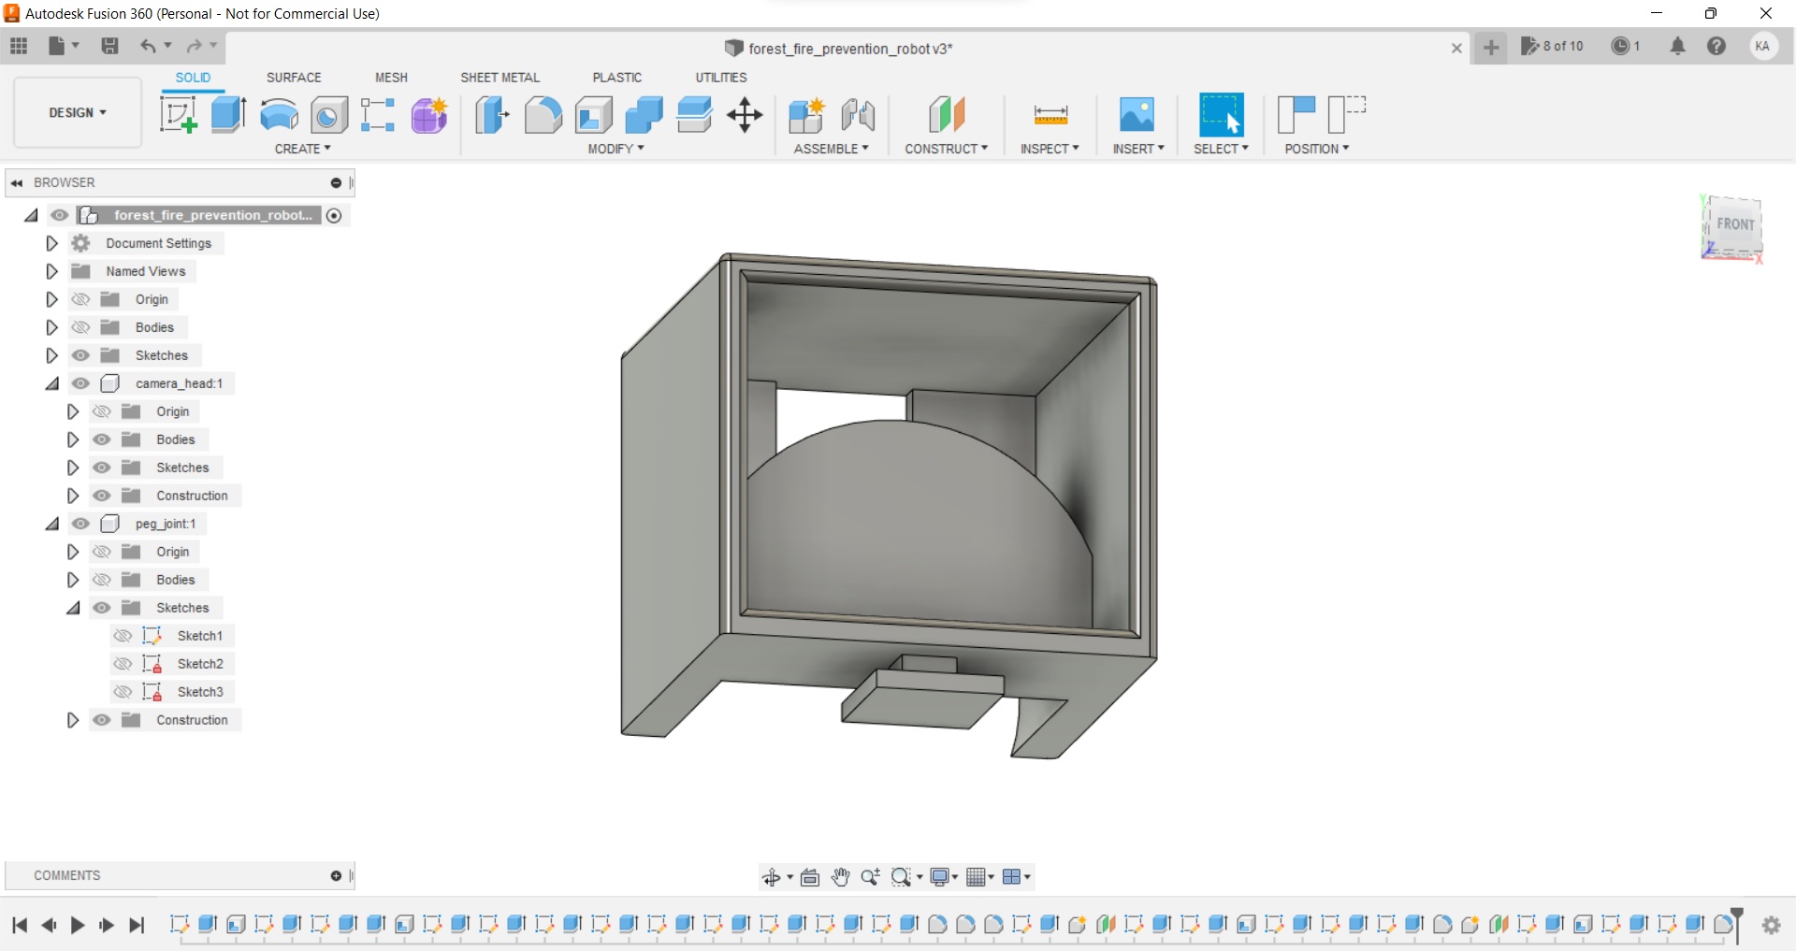This screenshot has height=951, width=1796.
Task: Step timeline back one feature
Action: click(x=49, y=926)
